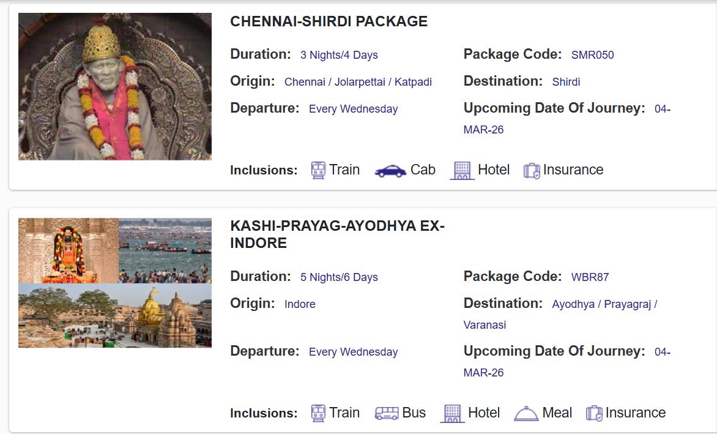Open the CHENNAI-SHIRDI PACKAGE title
The width and height of the screenshot is (717, 434).
tap(329, 21)
